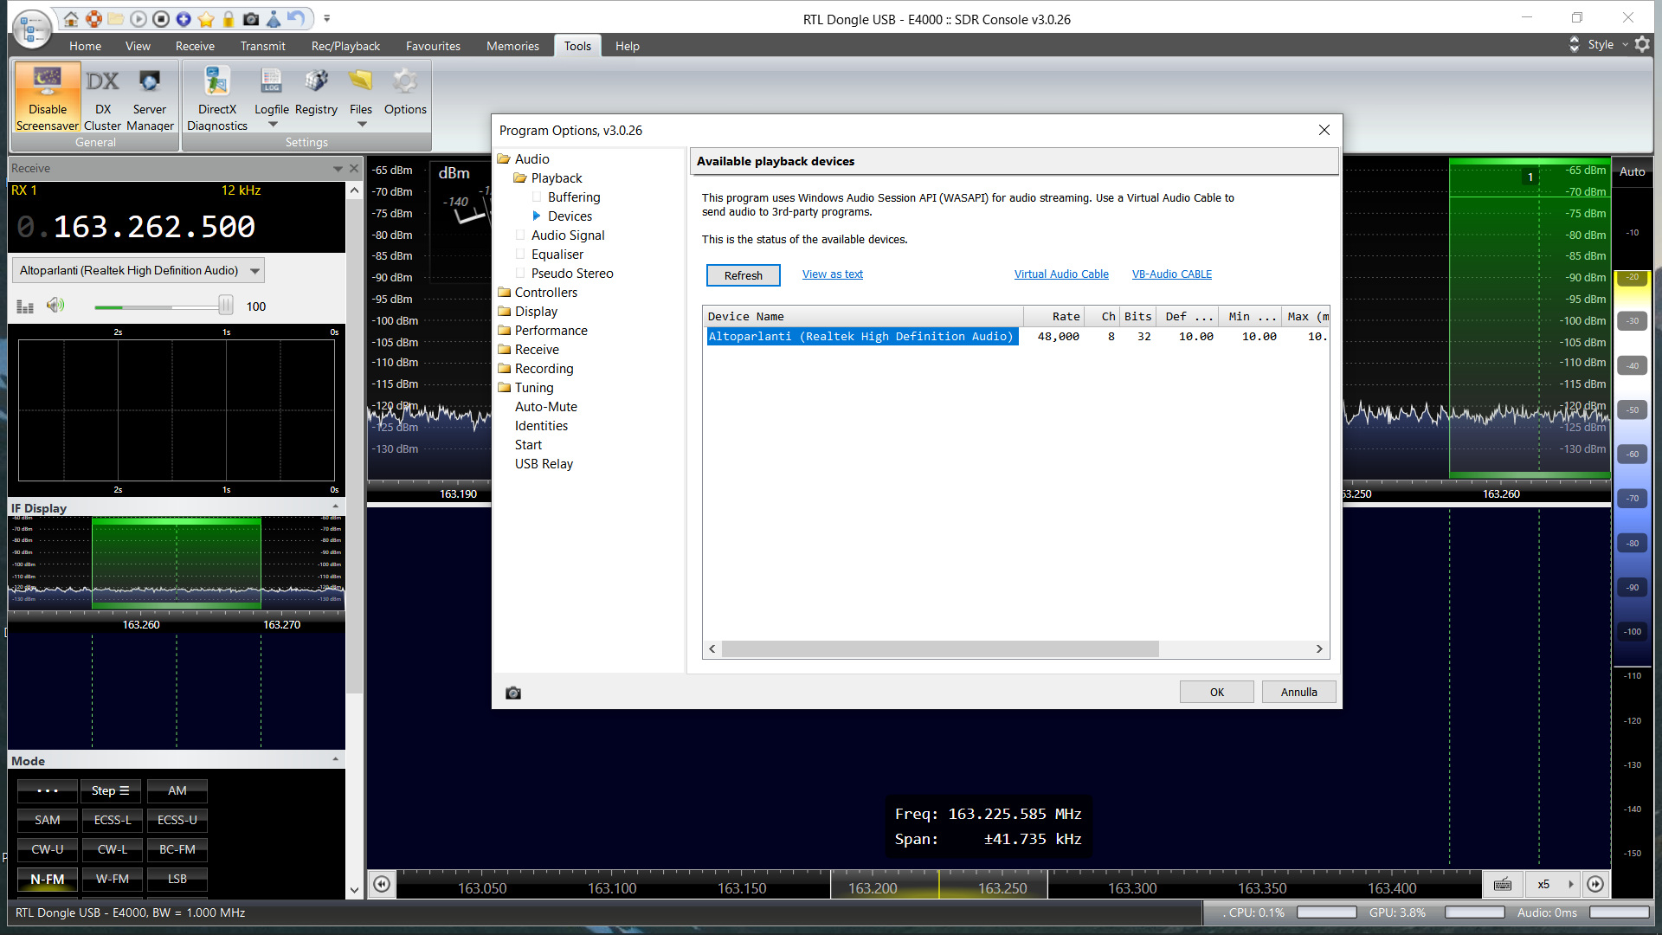Screen dimensions: 1662x935
Task: Click the Refresh devices button
Action: point(743,275)
